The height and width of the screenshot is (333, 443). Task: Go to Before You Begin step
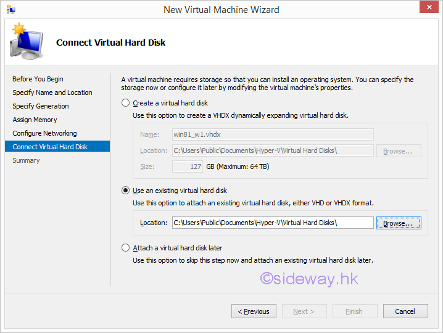38,79
